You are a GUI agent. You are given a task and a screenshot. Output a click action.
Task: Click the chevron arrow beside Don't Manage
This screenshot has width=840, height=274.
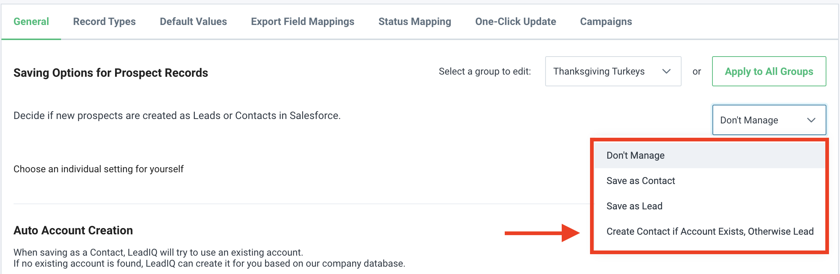811,120
